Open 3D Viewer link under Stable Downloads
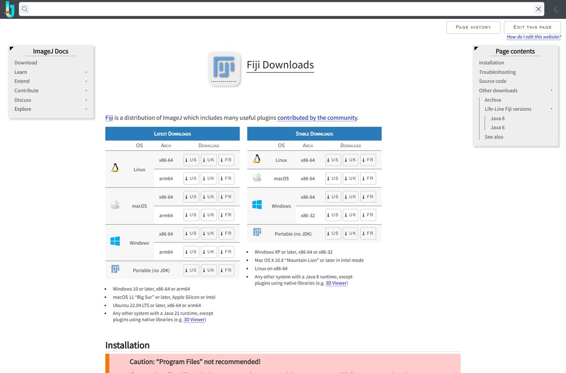Viewport: 566px width, 373px height. click(336, 284)
